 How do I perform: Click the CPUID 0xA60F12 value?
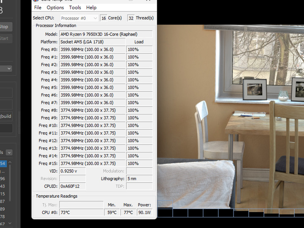[72, 186]
